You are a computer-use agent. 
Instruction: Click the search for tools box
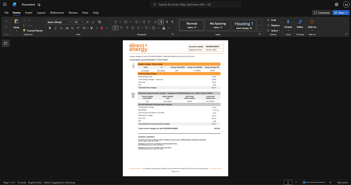(x=196, y=4)
